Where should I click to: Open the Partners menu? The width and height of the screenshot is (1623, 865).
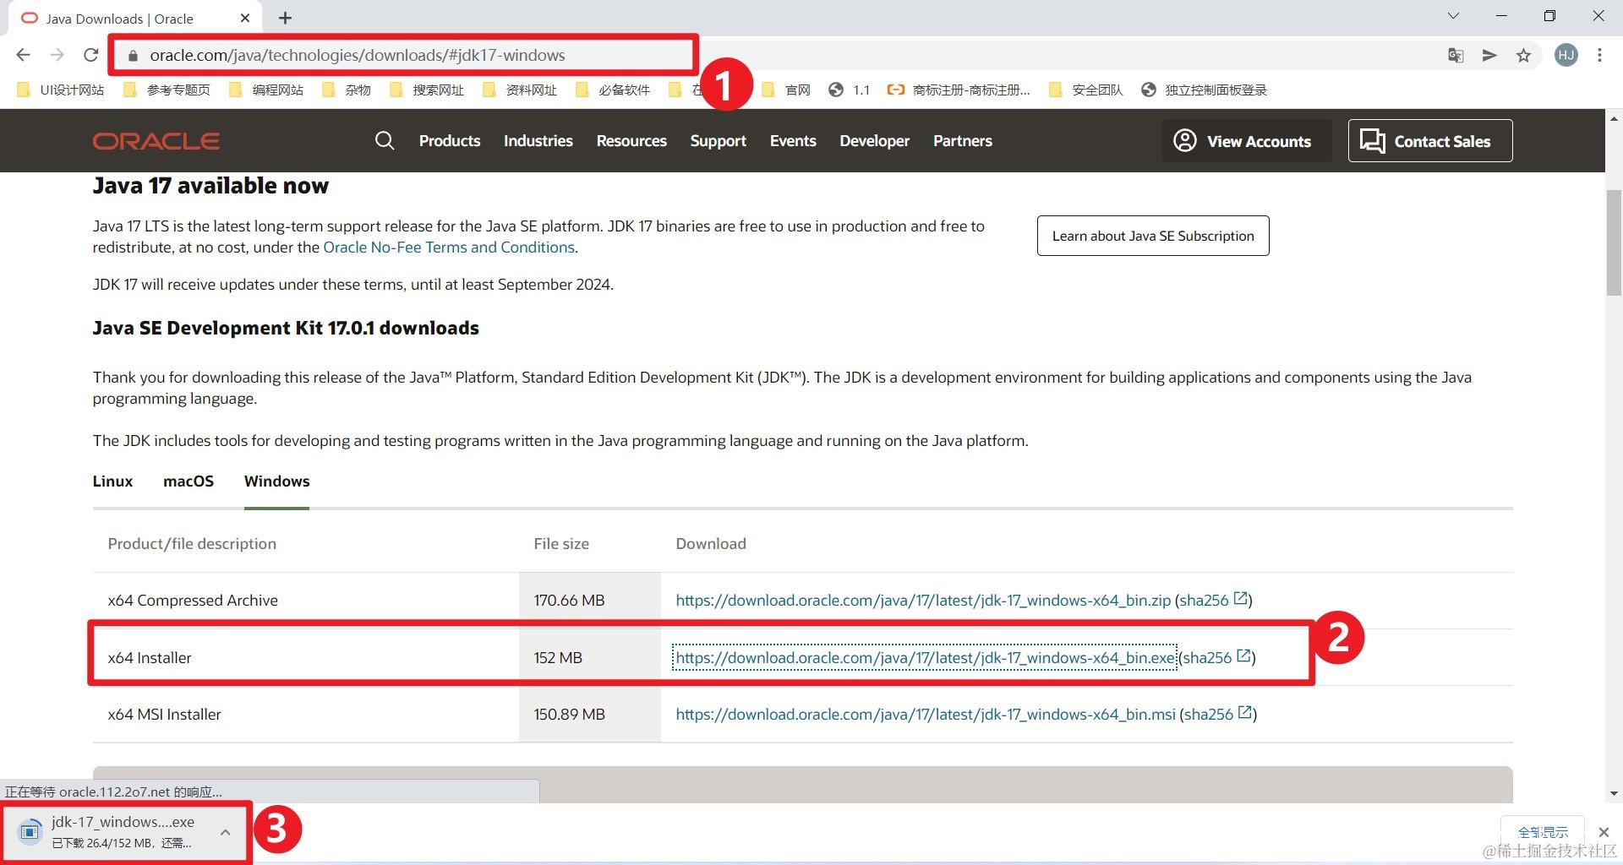[x=963, y=141]
